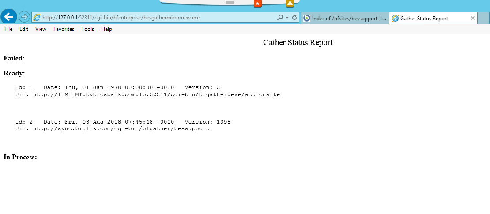Viewport: 490px width, 214px height.
Task: Select the Gather Status Report tab
Action: point(433,19)
